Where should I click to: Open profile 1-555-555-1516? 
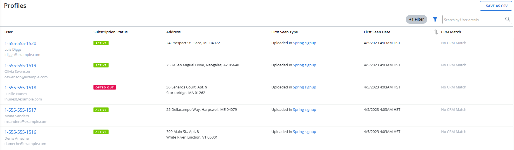click(20, 132)
